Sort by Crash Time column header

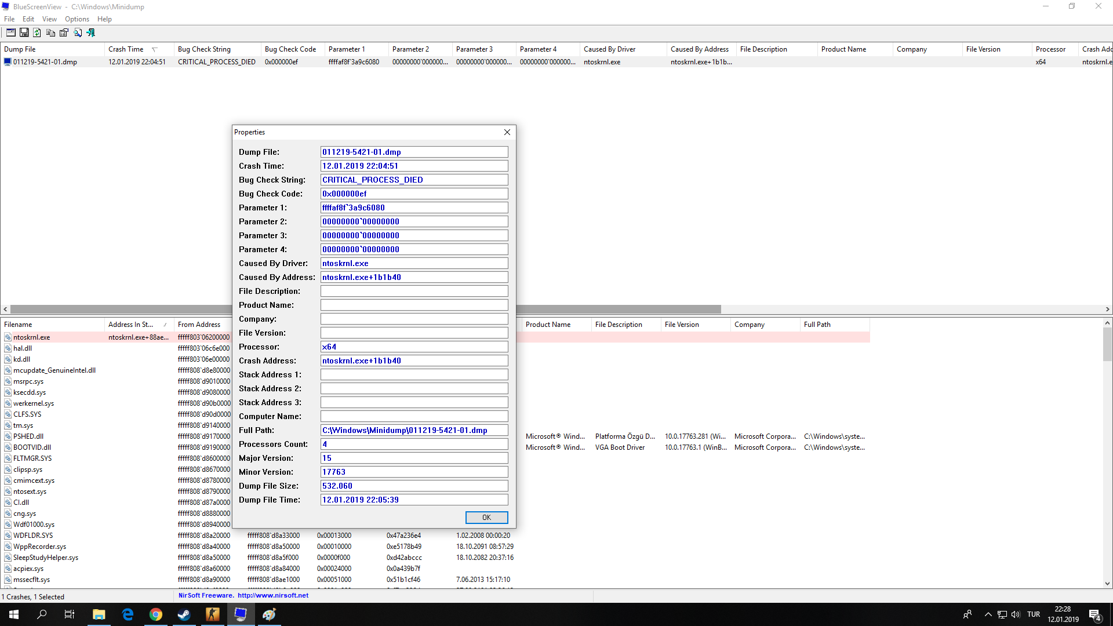click(x=139, y=49)
